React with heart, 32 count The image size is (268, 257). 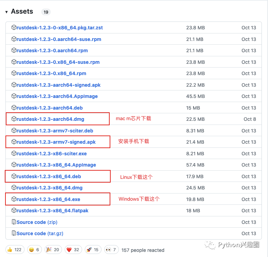[73, 249]
